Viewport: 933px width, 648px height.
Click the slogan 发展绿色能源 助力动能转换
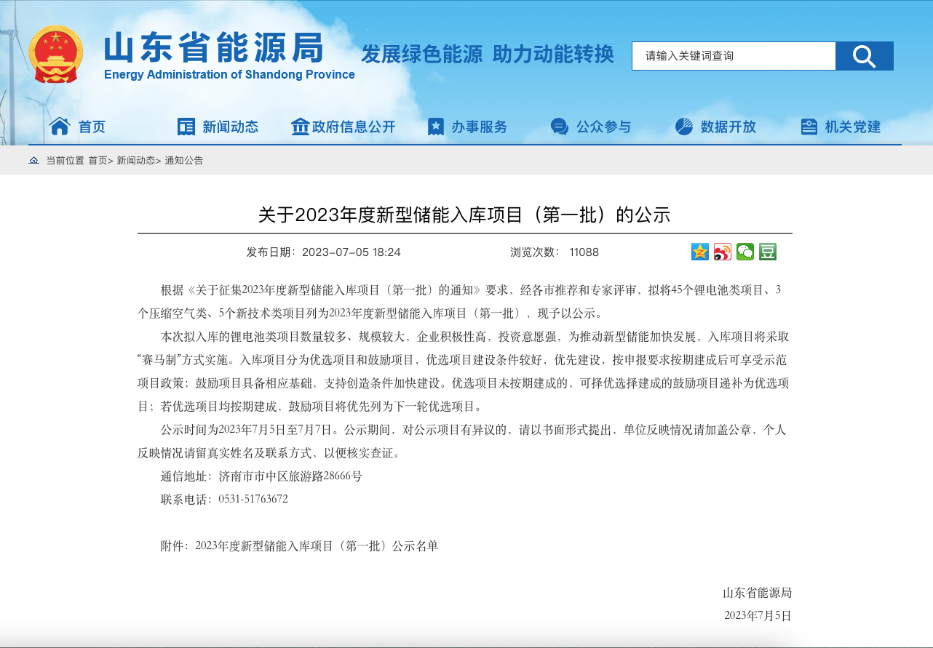point(488,55)
